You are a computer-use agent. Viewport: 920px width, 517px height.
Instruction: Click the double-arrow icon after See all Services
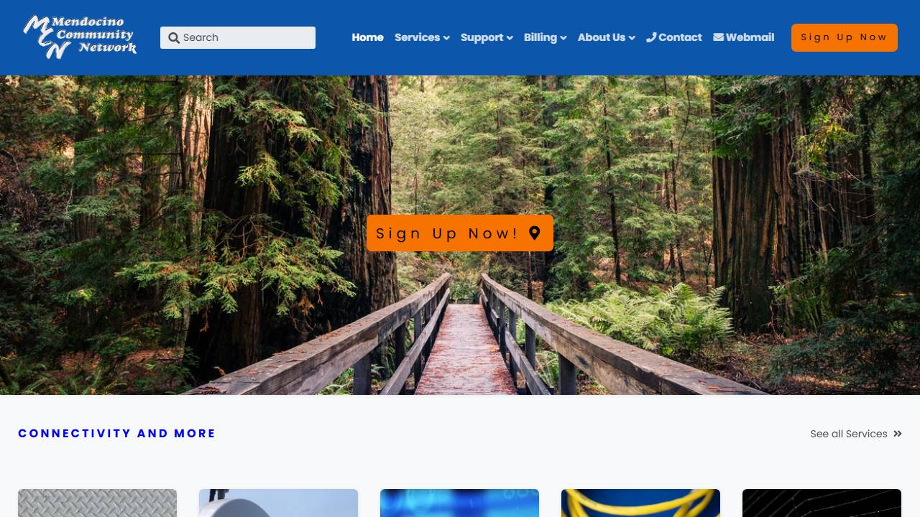click(898, 434)
